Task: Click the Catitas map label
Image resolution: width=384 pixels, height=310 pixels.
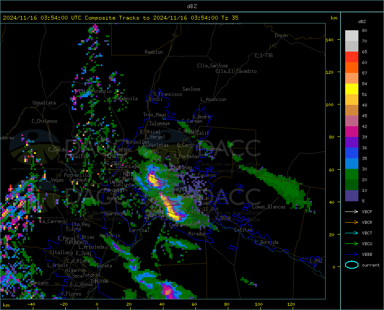Action: [x=244, y=230]
